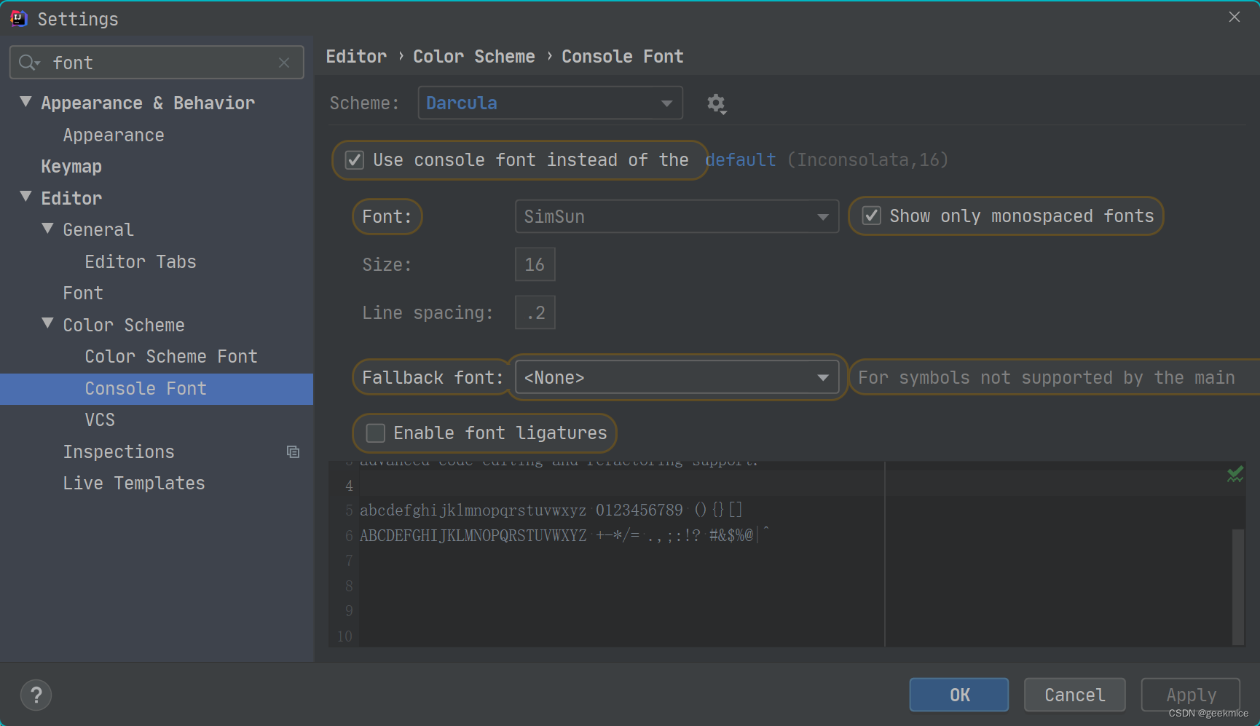Click the green inspection checkmark in preview
Screen dimensions: 1260x726
coord(1235,475)
